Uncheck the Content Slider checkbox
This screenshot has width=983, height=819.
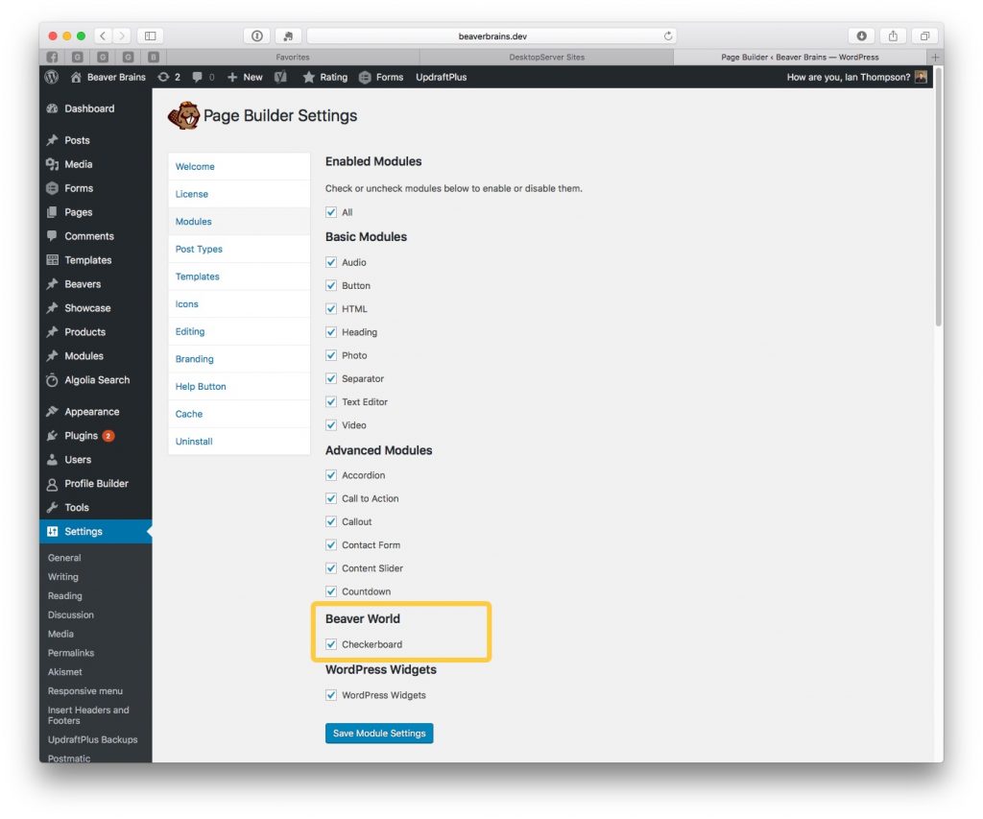[x=331, y=568]
